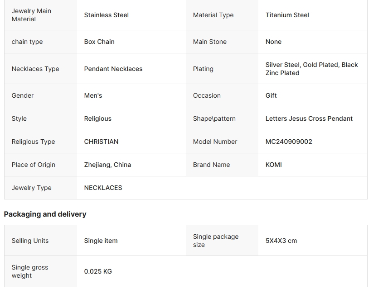The image size is (383, 289).
Task: Select the 'Letters Jesus Cross Pendant' text
Action: coord(309,118)
